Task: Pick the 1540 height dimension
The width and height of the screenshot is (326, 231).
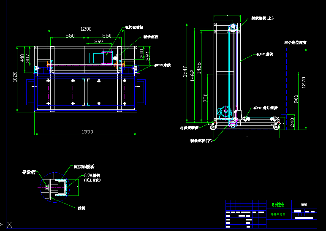Action: click(185, 71)
